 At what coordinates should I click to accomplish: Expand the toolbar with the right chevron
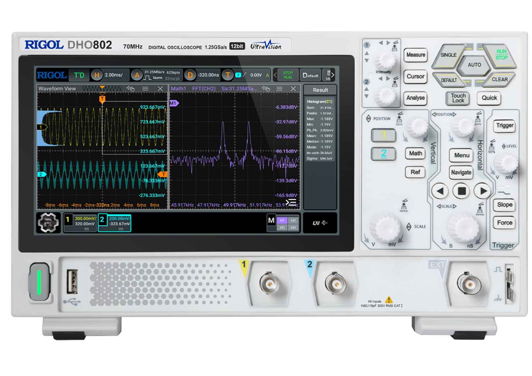333,75
